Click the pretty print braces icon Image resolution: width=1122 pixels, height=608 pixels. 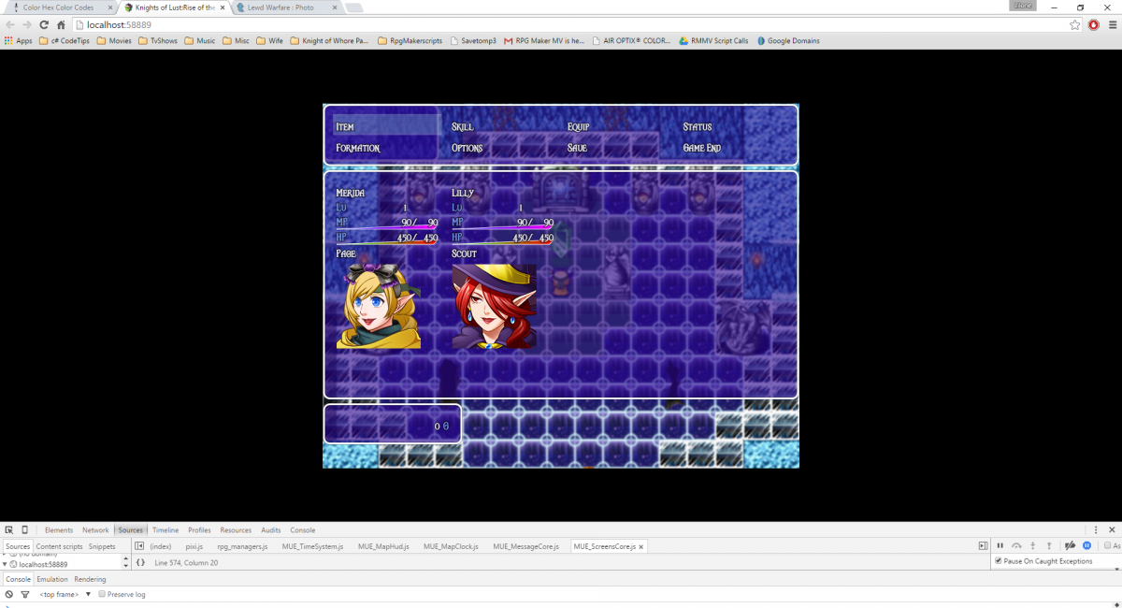[140, 562]
